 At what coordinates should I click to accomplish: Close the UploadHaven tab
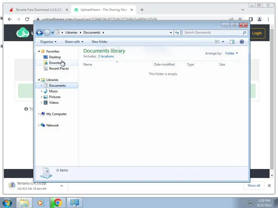coord(132,10)
